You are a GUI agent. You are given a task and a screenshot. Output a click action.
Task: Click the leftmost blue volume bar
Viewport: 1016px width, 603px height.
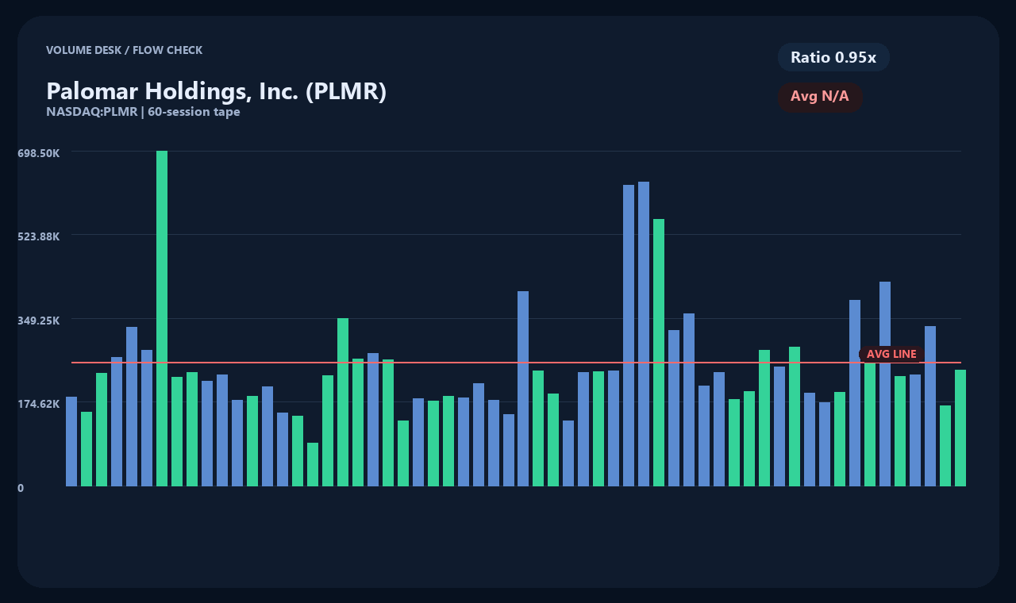click(71, 441)
